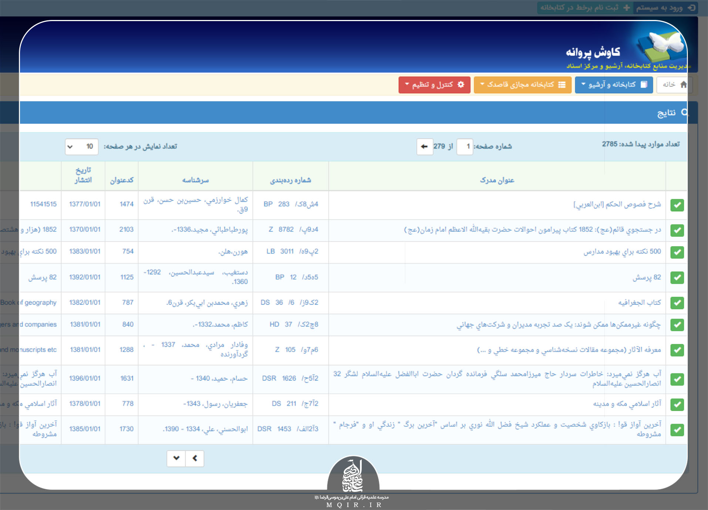Screen dimensions: 708x510
Task: Toggle checkbox for شرح فصوص الحکم row
Action: (x=677, y=205)
